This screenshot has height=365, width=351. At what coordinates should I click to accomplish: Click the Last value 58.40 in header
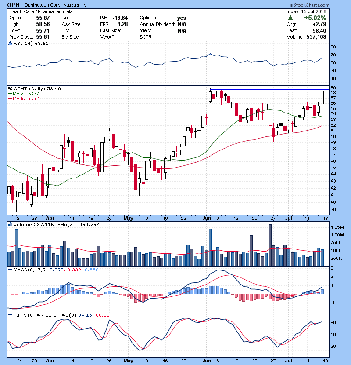click(x=319, y=30)
